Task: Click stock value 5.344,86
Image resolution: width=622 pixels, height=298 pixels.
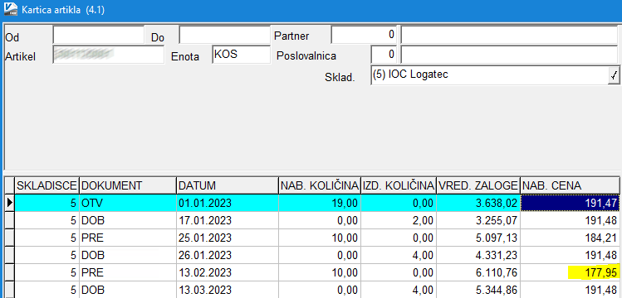Action: point(478,290)
